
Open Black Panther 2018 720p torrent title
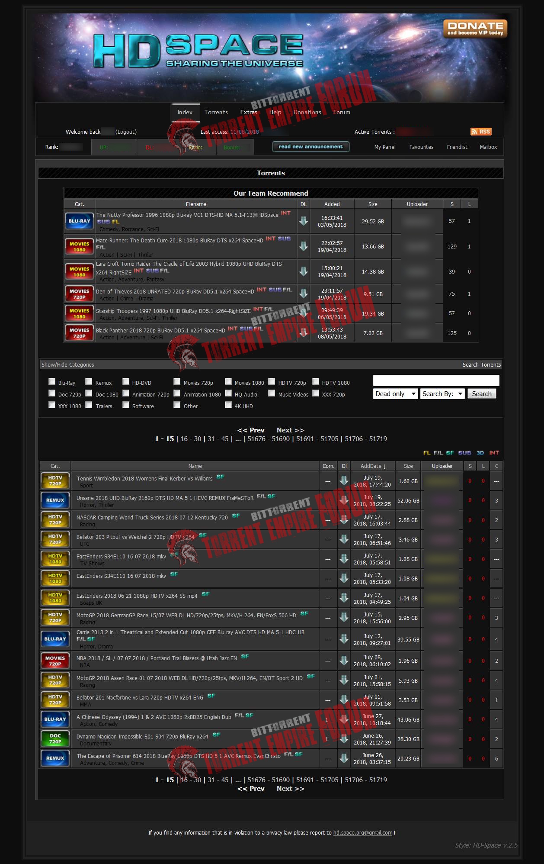click(x=160, y=330)
